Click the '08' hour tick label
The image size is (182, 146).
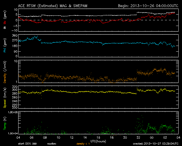coord(45,137)
